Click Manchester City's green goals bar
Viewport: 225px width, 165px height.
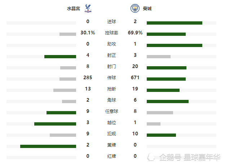pyautogui.click(x=175, y=23)
